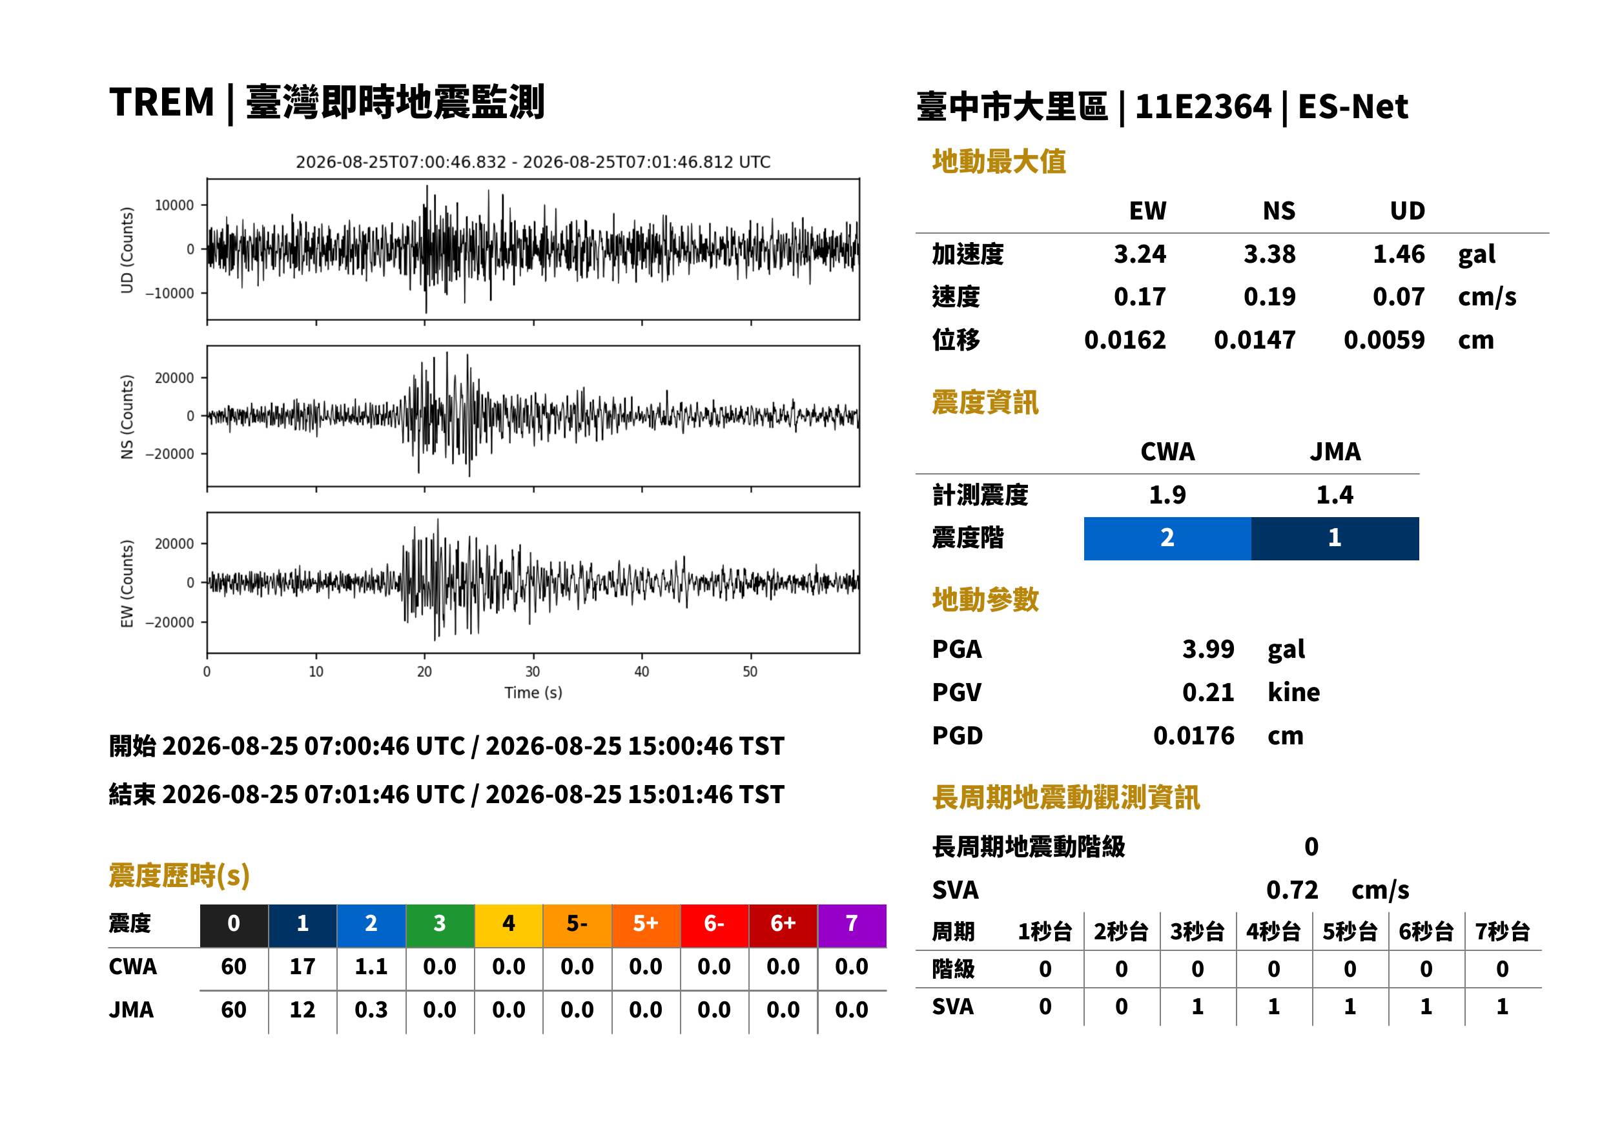This screenshot has height=1144, width=1602.
Task: Click the NS waveform chart
Action: coord(533,416)
